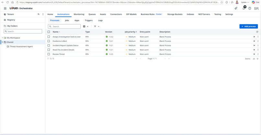Check the Assign.Investigation.Task.to.User row checkbox

click(49, 37)
